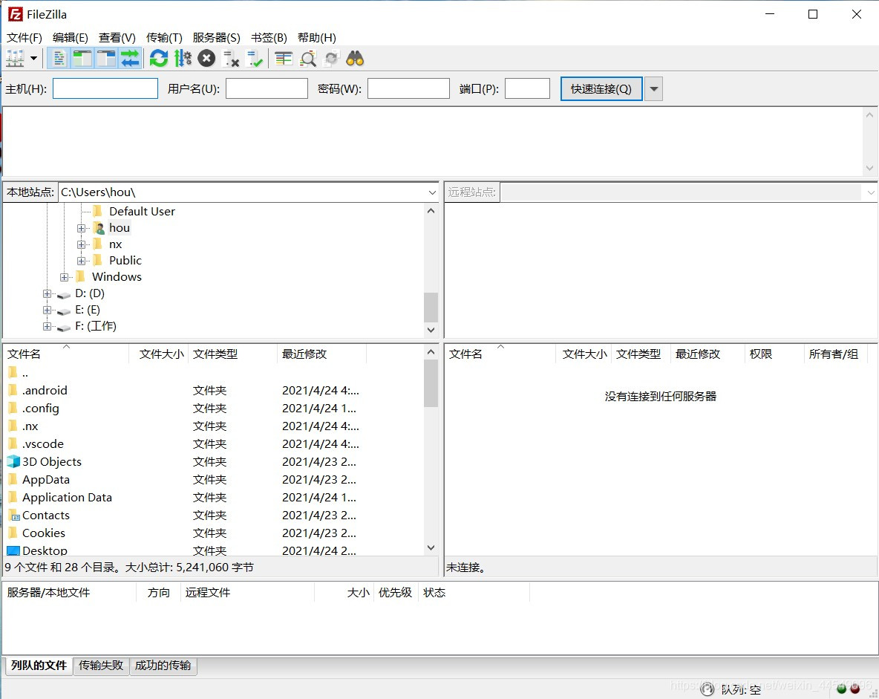The height and width of the screenshot is (699, 879).
Task: Select Default User in the tree
Action: pos(142,212)
